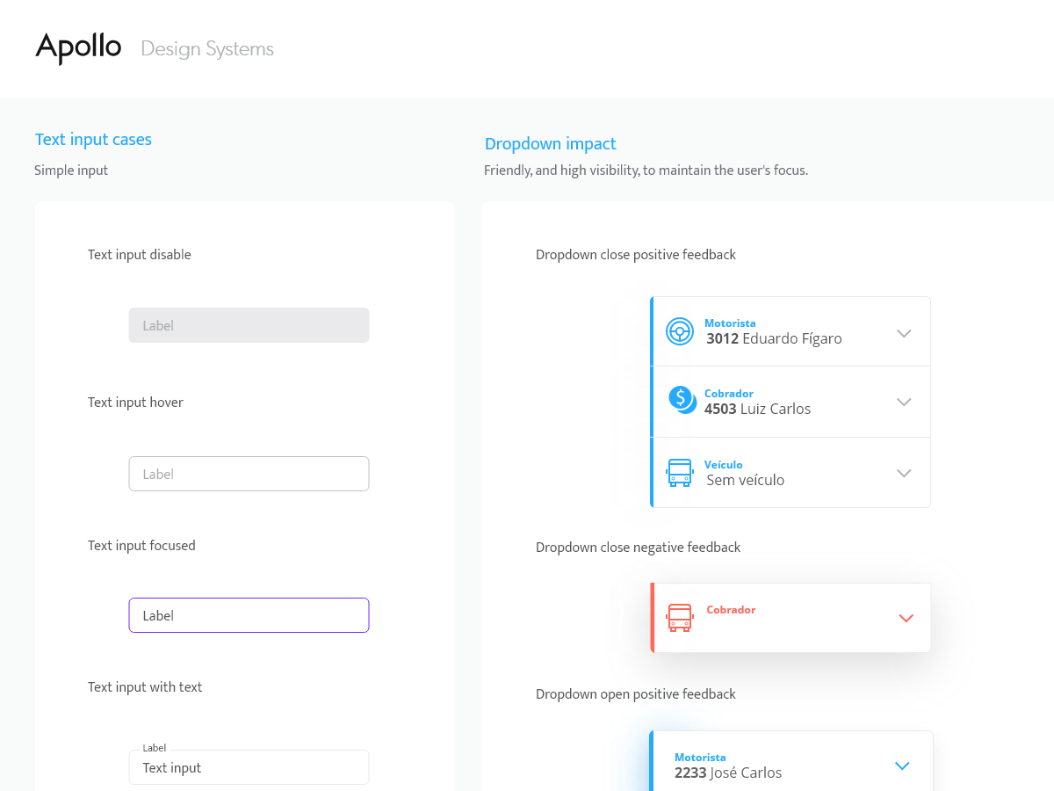
Task: Click inside the focused Label input
Action: pos(249,615)
